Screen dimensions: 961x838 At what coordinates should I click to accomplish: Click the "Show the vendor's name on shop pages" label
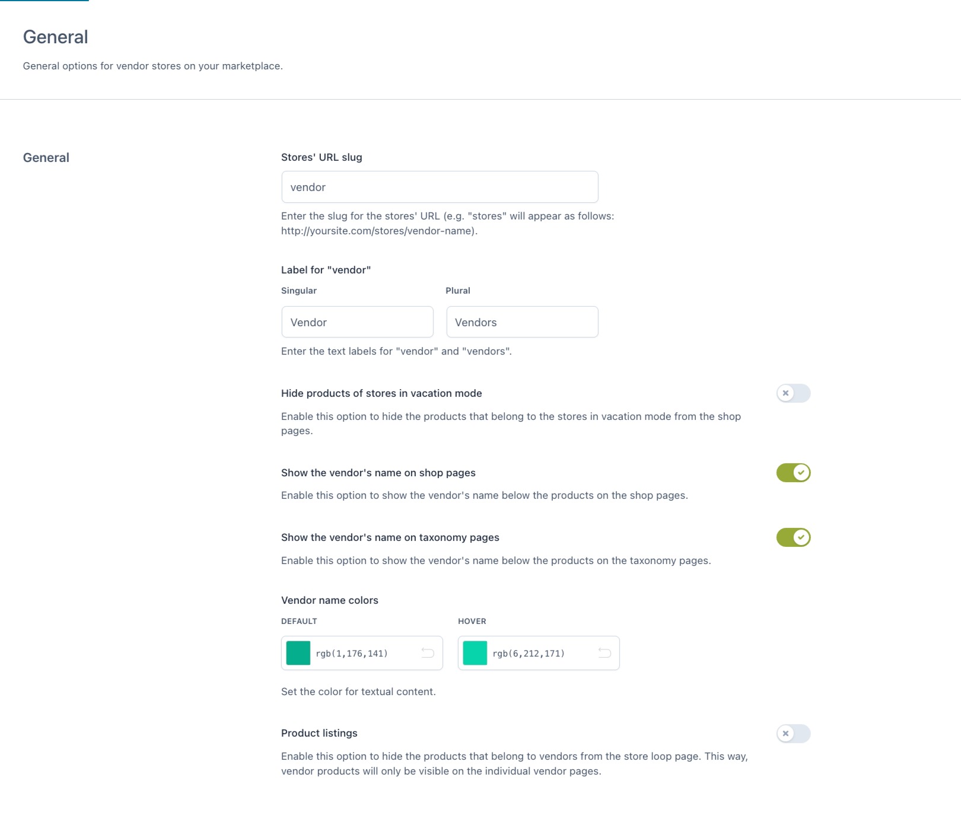[378, 473]
